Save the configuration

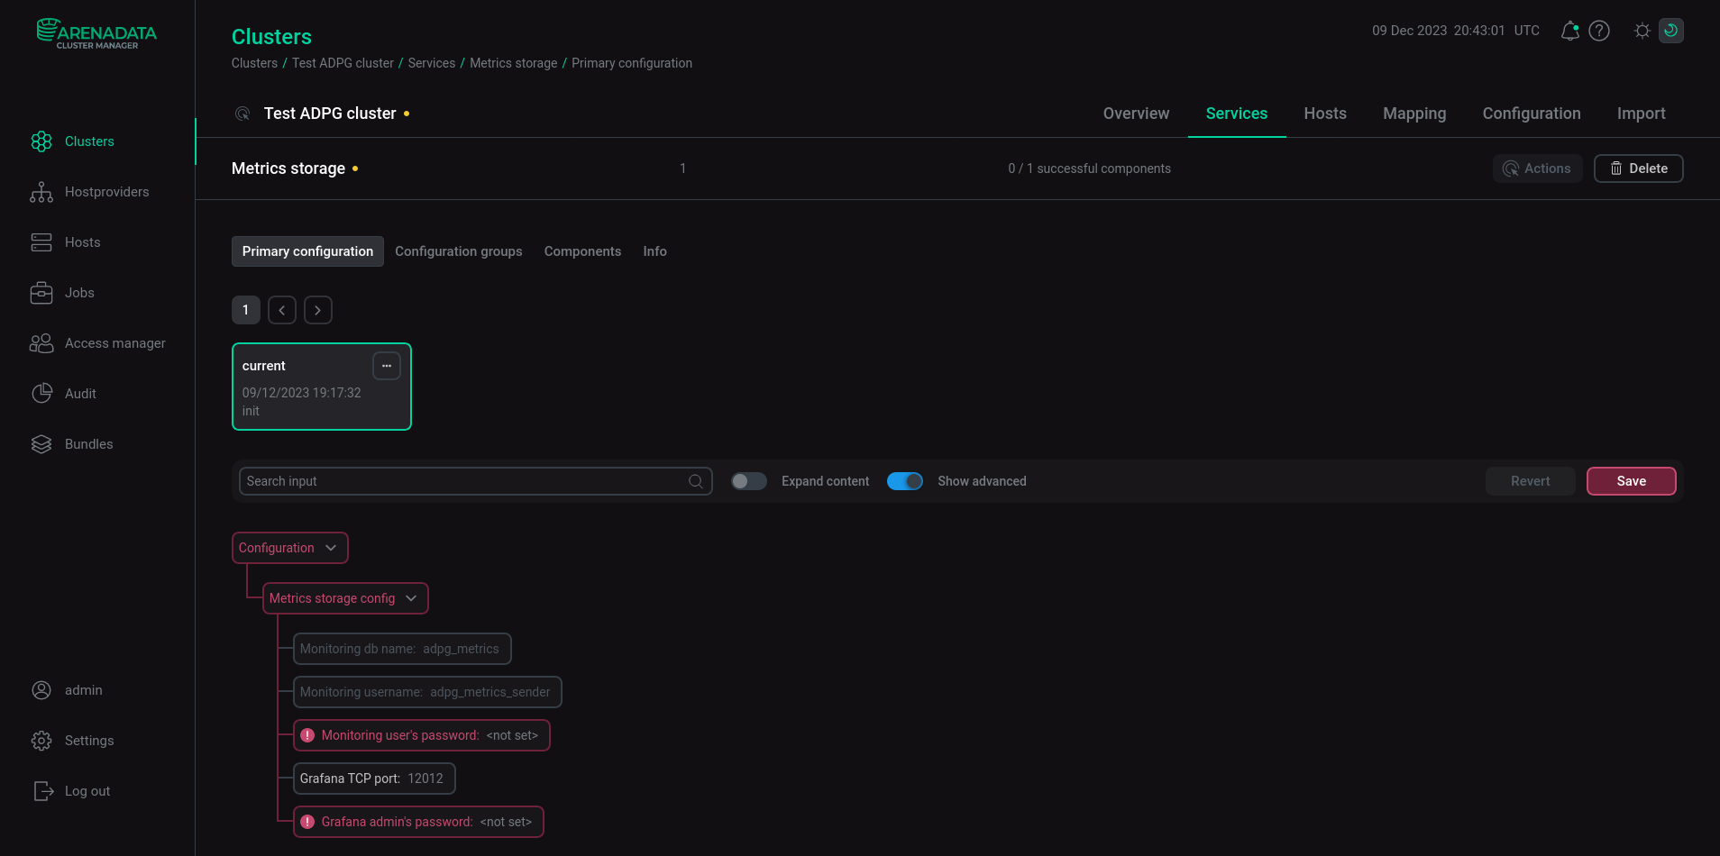1631,481
